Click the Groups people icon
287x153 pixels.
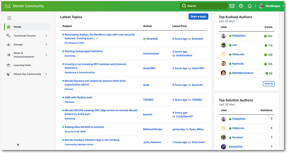(8, 44)
